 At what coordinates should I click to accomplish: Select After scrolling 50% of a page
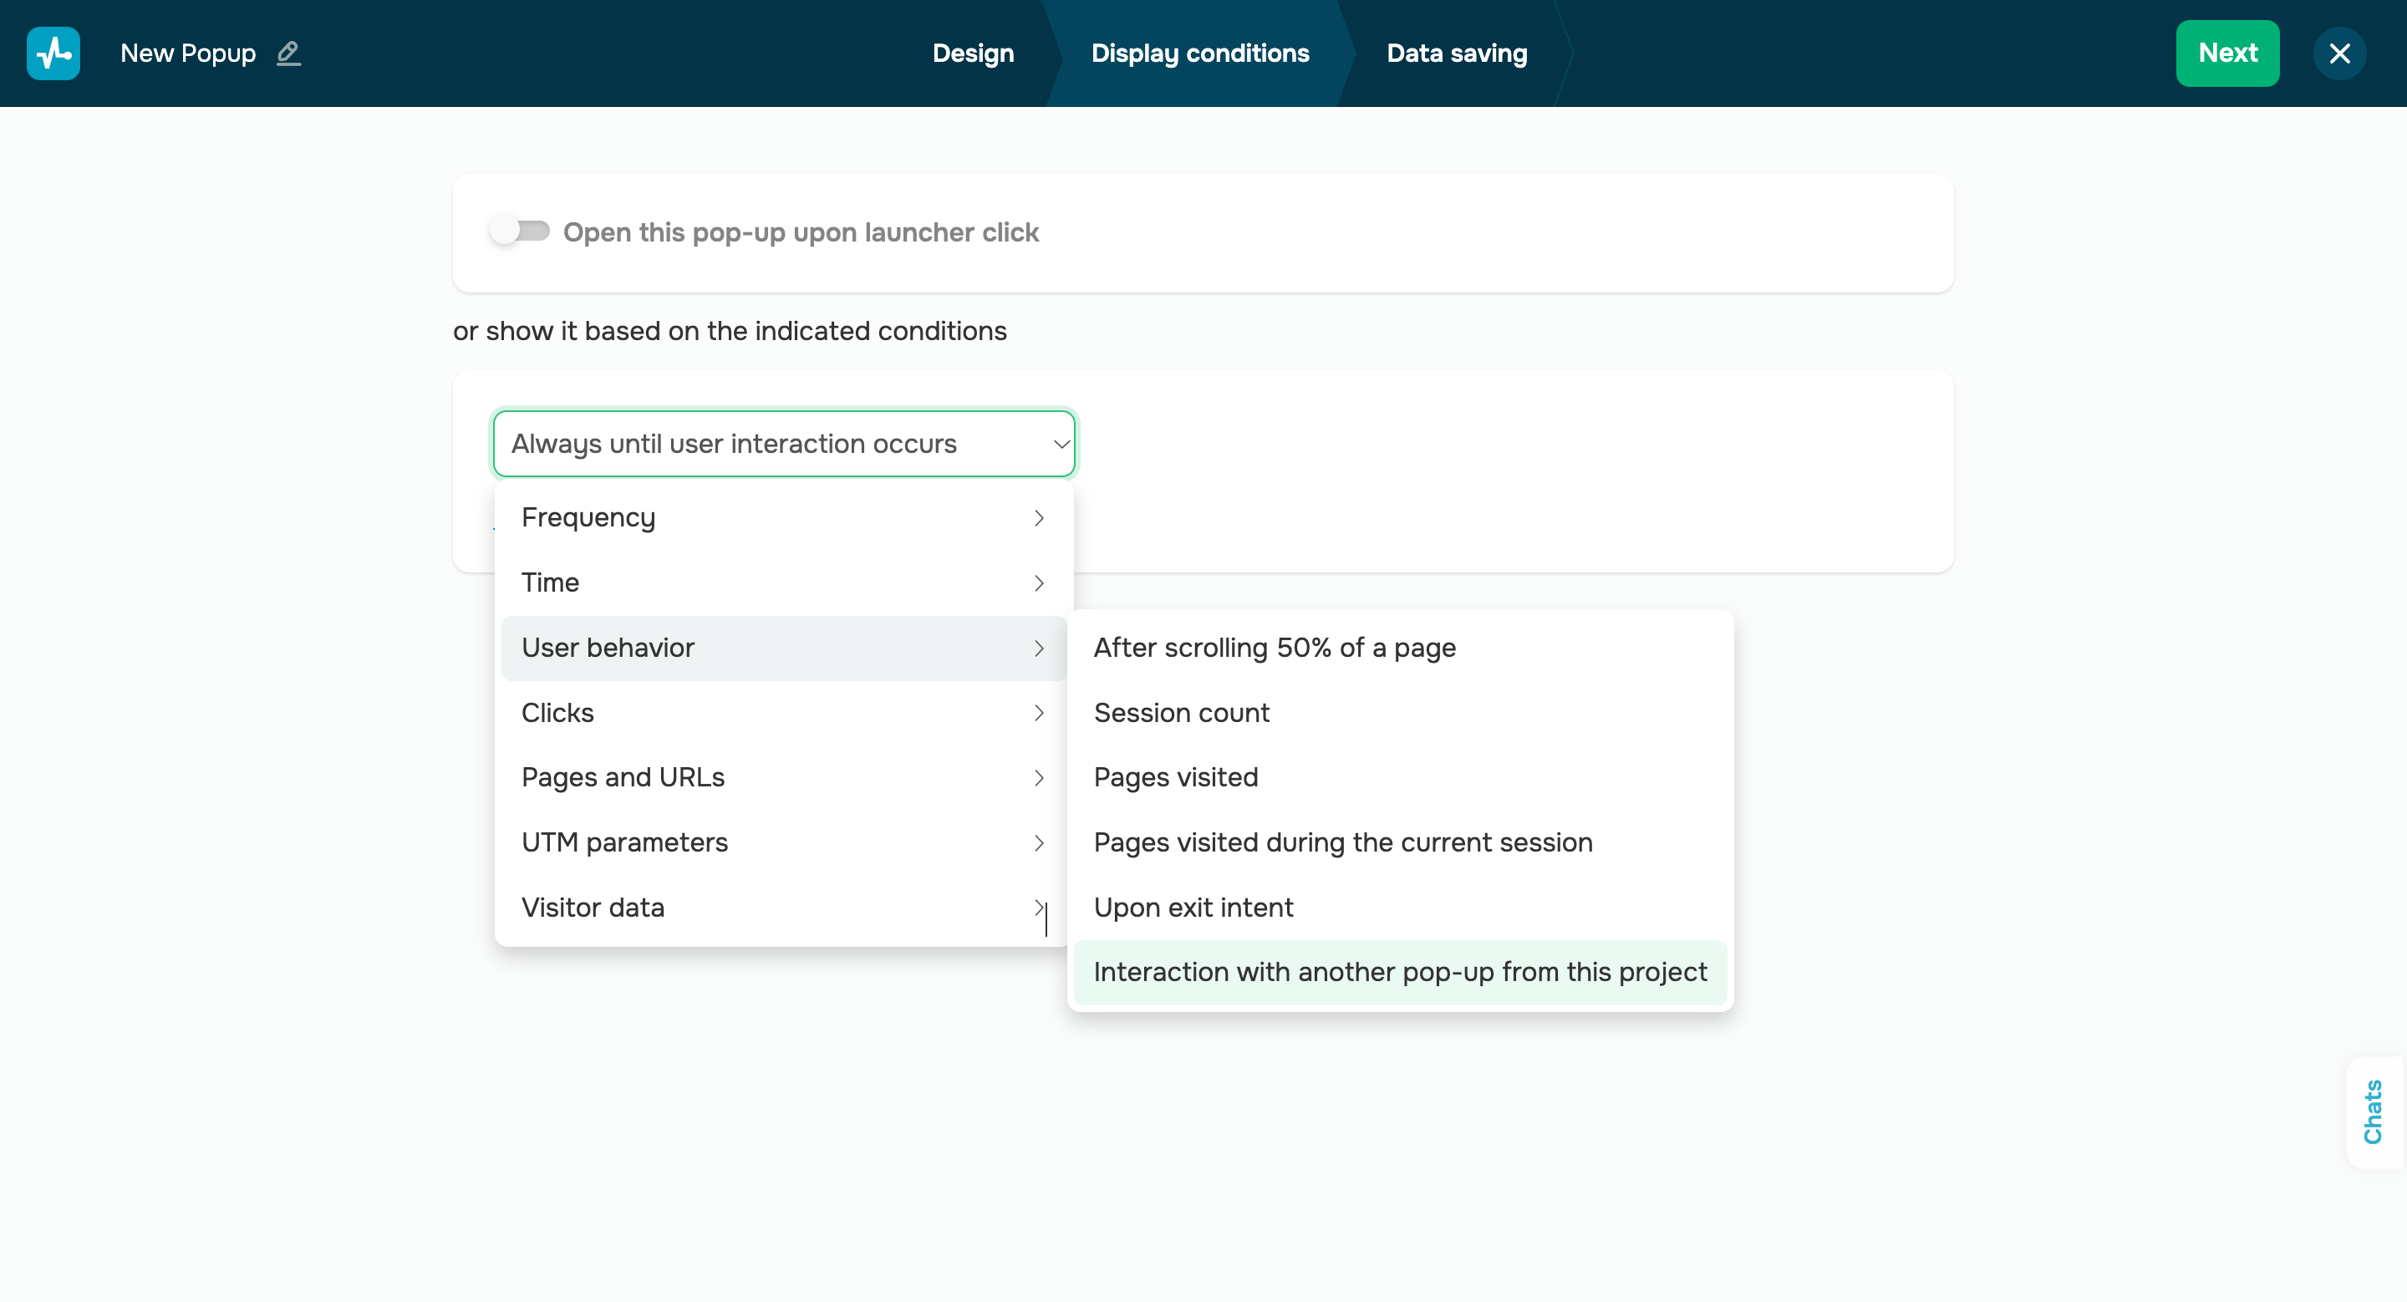[x=1275, y=648]
